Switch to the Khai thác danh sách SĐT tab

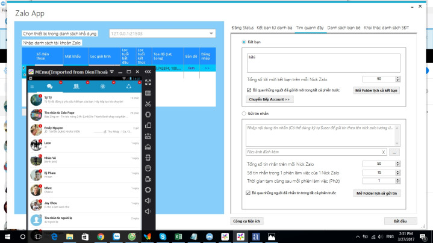(x=387, y=28)
